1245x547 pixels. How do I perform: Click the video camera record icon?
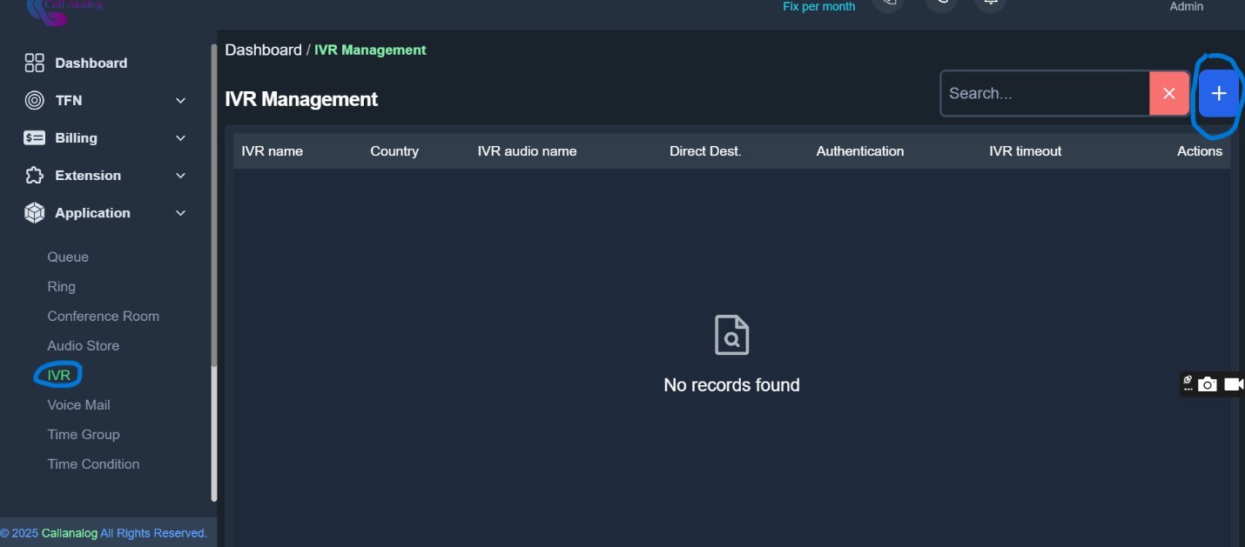(x=1233, y=384)
